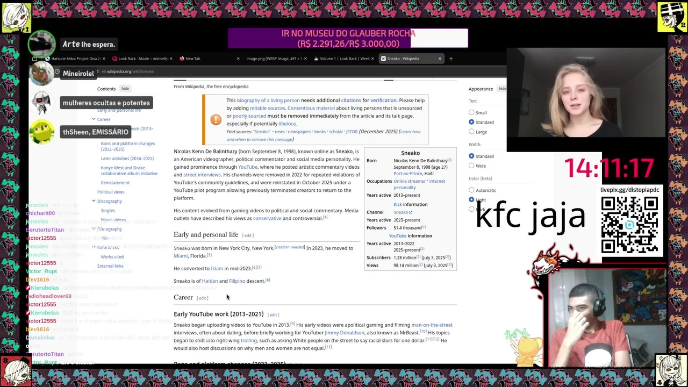Viewport: 688px width, 387px height.
Task: Collapse the Filmography section in Contents
Action: (94, 229)
